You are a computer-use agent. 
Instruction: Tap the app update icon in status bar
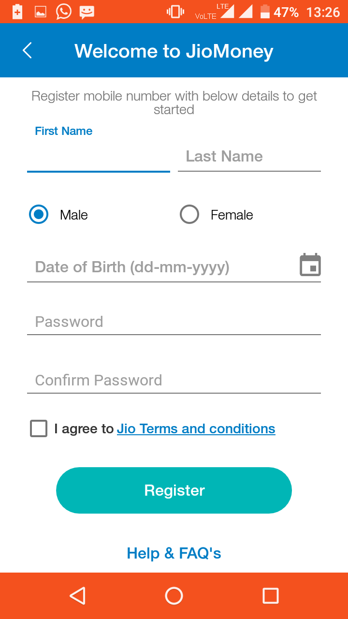click(x=17, y=12)
